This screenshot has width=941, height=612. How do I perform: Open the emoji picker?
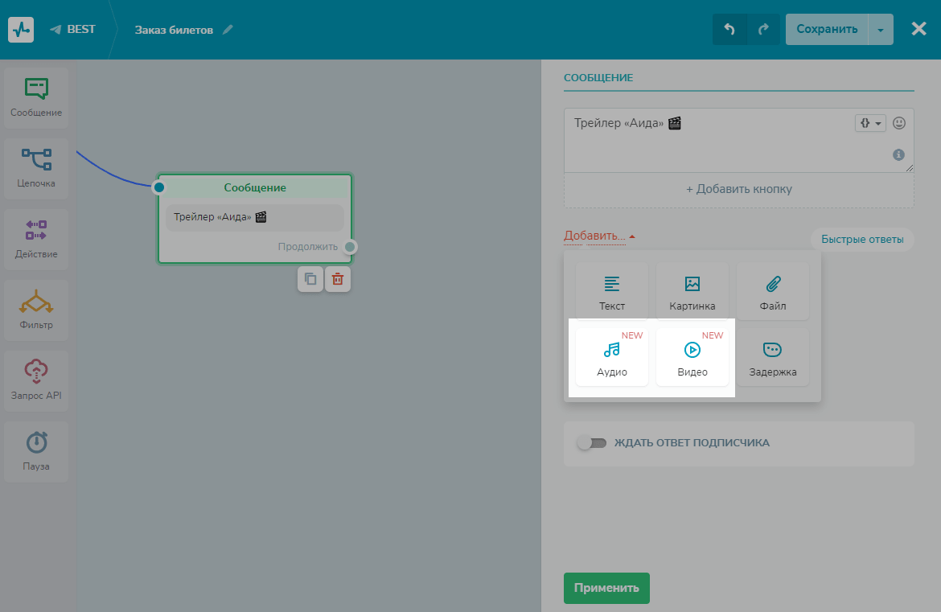899,123
